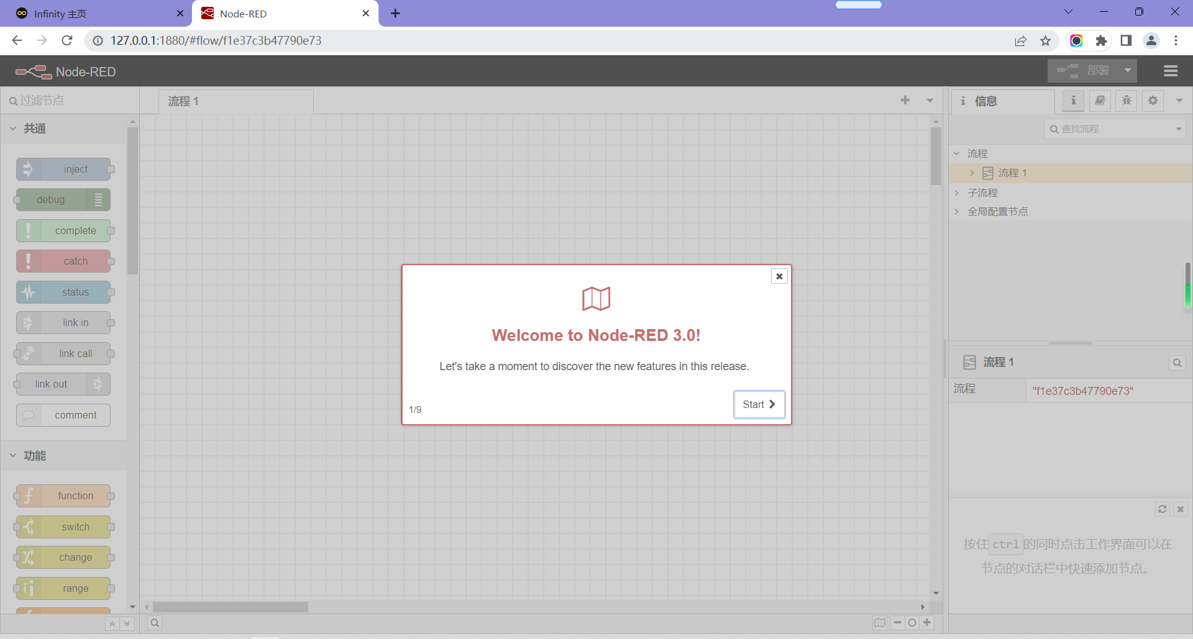Show the help book sidebar tab
The width and height of the screenshot is (1193, 639).
pyautogui.click(x=1100, y=101)
